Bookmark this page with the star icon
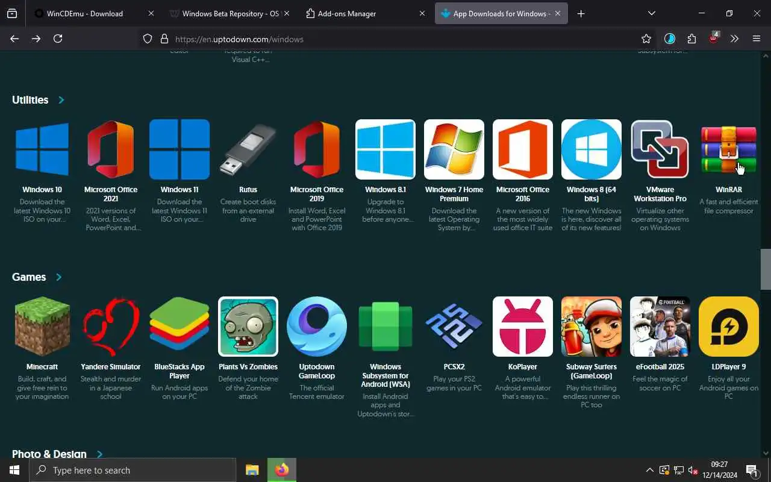This screenshot has height=482, width=771. 646,39
